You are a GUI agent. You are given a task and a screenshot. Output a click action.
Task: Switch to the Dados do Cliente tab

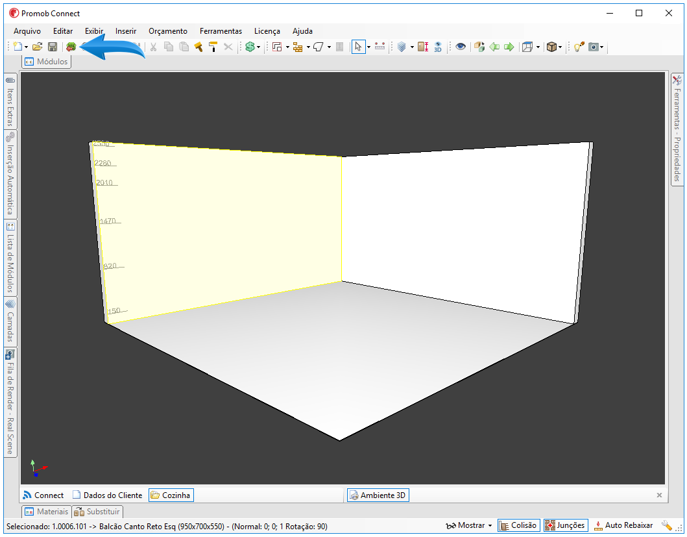click(x=107, y=495)
